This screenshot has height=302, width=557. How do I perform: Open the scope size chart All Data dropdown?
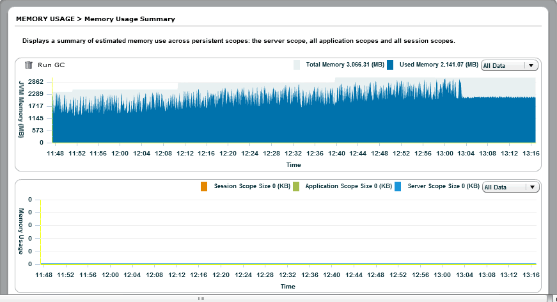(x=511, y=187)
